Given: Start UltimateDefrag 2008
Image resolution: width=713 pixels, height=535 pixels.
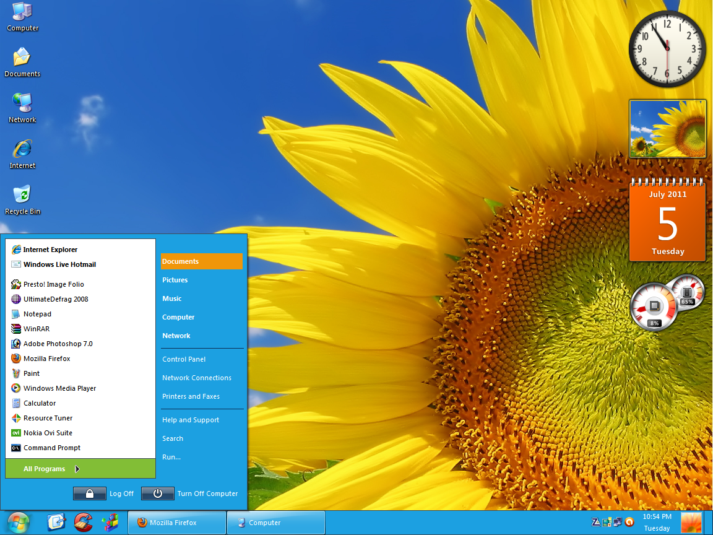Looking at the screenshot, I should [50, 299].
